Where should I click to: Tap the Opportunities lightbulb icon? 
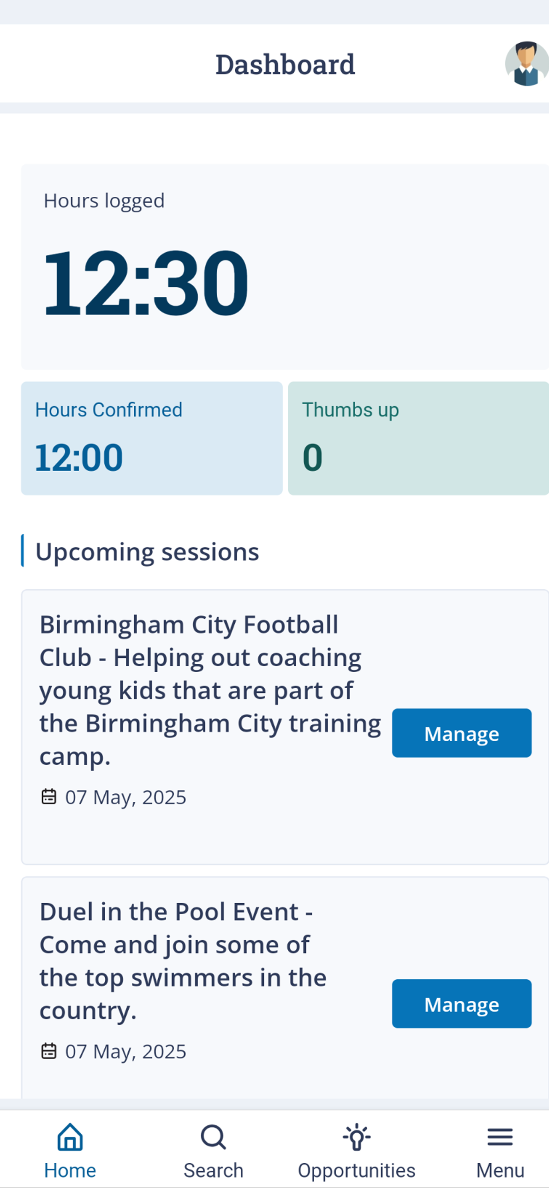tap(357, 1137)
